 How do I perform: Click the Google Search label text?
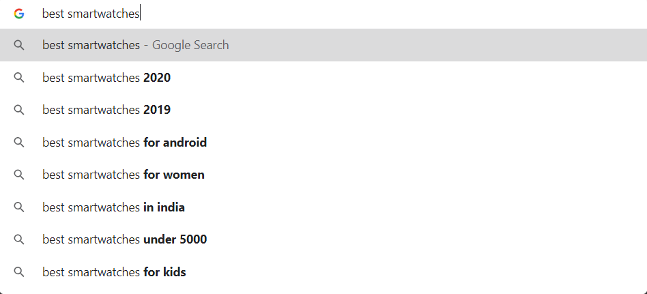tap(190, 45)
